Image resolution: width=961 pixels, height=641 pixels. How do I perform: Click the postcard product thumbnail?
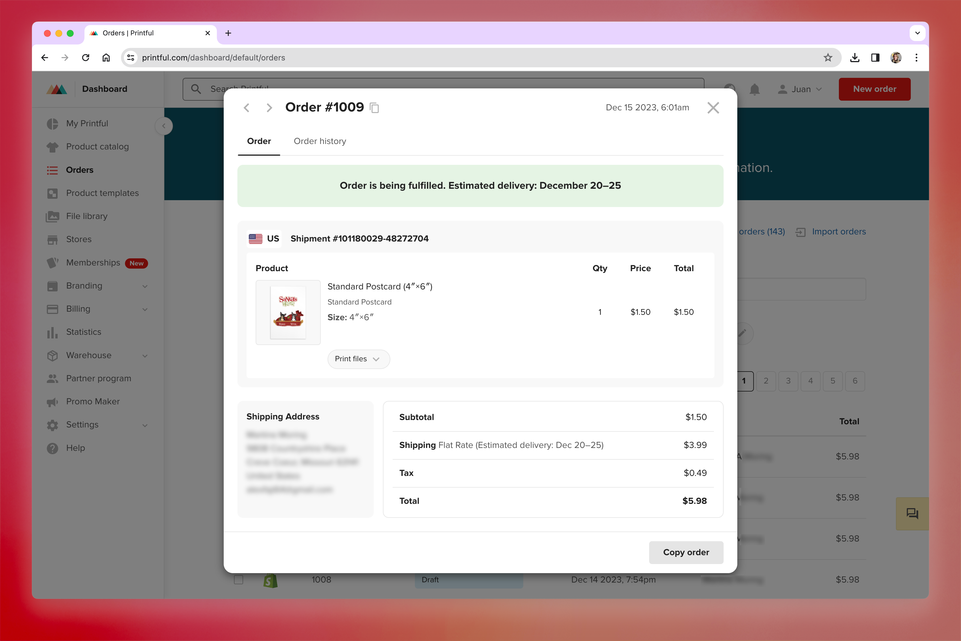pyautogui.click(x=288, y=312)
